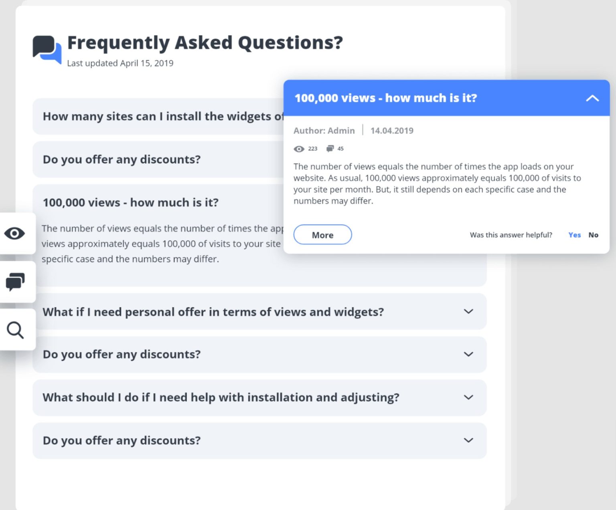Collapse the '100,000 views' popup with its chevron
616x510 pixels.
click(x=592, y=98)
